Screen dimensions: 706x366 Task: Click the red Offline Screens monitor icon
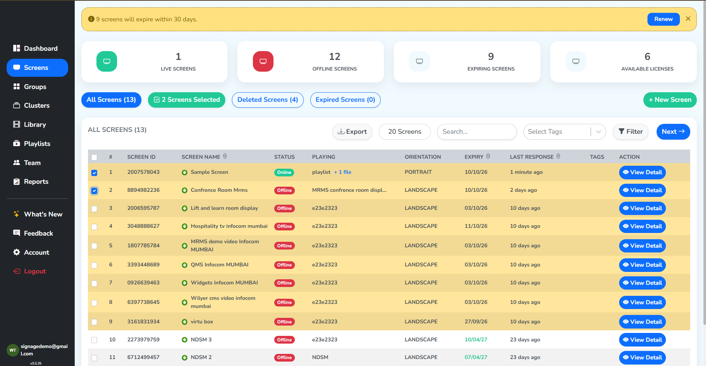[263, 61]
